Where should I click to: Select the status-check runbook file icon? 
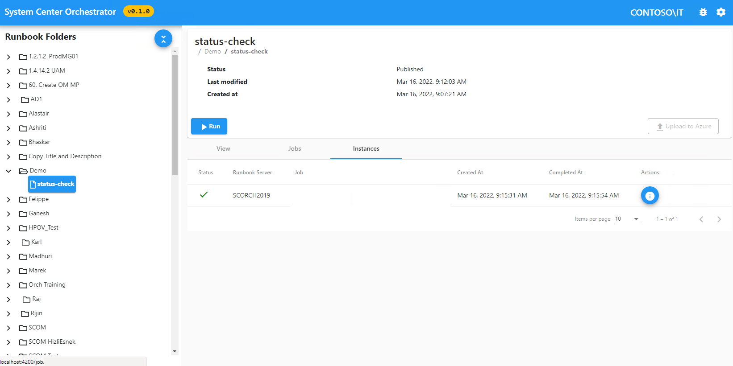point(33,184)
